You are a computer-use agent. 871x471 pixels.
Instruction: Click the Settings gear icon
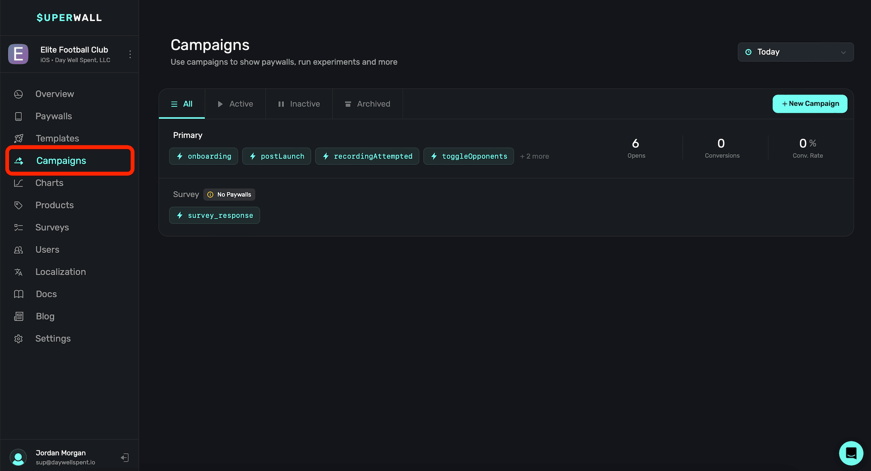coord(18,339)
